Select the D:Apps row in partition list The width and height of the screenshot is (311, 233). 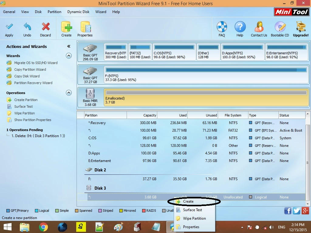191,153
